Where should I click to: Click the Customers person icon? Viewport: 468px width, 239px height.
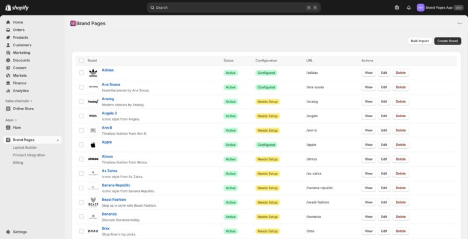pos(8,45)
